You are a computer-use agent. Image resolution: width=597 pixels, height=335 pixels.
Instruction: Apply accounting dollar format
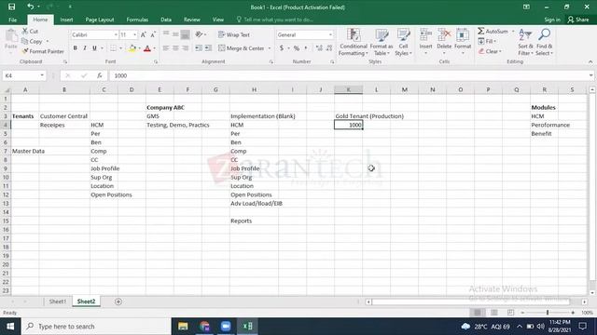pos(282,48)
